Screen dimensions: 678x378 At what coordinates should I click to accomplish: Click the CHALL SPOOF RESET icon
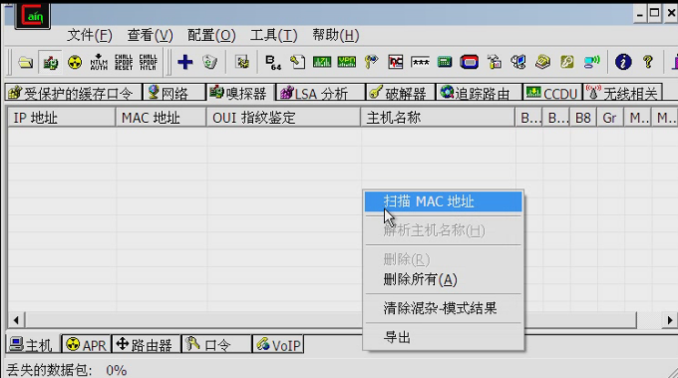click(124, 62)
